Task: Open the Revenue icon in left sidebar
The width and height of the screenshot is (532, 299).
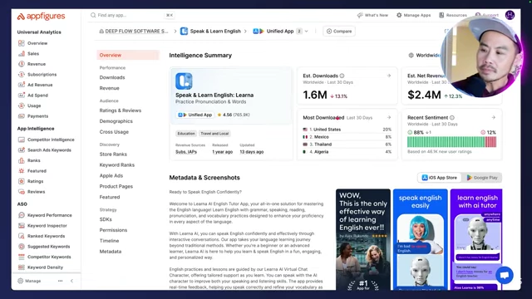Action: pos(22,64)
